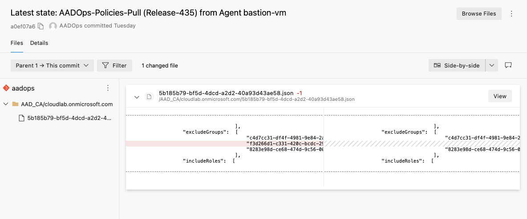The width and height of the screenshot is (527, 219).
Task: Click the funnel icon on Filter
Action: 105,65
